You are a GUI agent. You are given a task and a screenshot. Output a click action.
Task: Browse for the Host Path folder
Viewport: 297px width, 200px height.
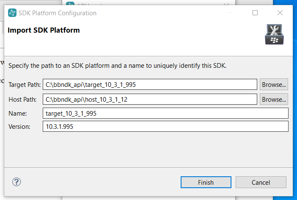coord(274,99)
